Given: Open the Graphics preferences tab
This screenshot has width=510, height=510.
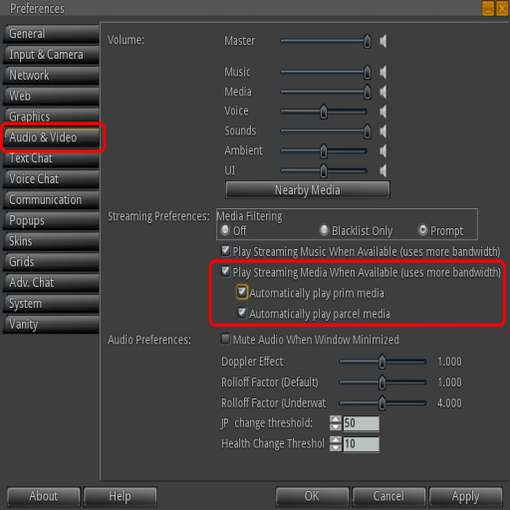Looking at the screenshot, I should click(x=52, y=116).
